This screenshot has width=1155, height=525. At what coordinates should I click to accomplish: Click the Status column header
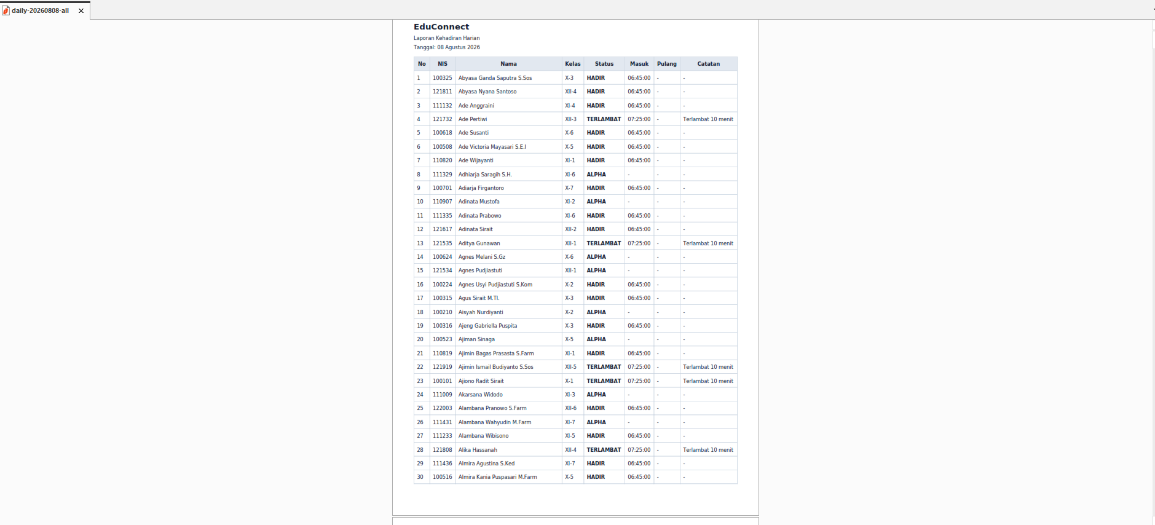[604, 64]
